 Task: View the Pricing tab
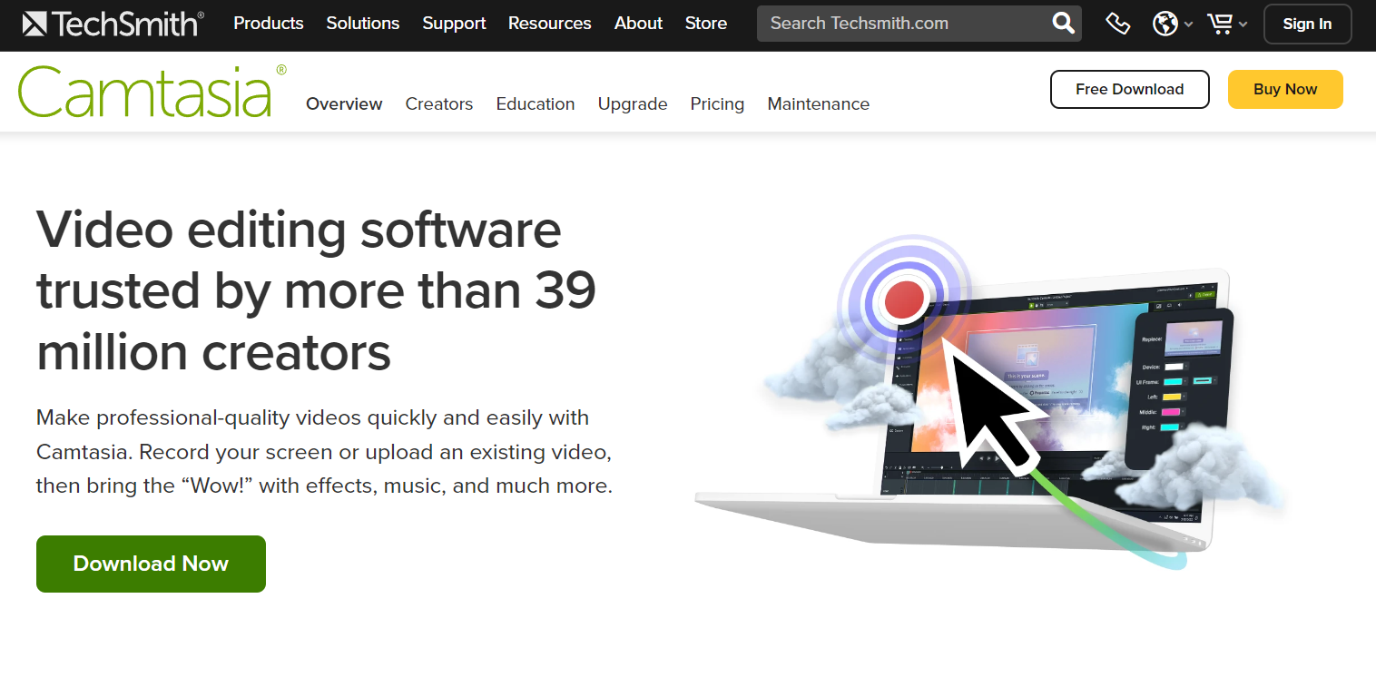pyautogui.click(x=717, y=104)
